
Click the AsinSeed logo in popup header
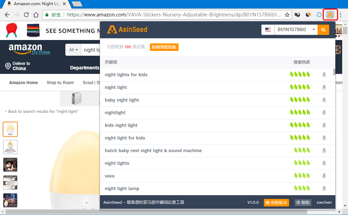point(127,29)
